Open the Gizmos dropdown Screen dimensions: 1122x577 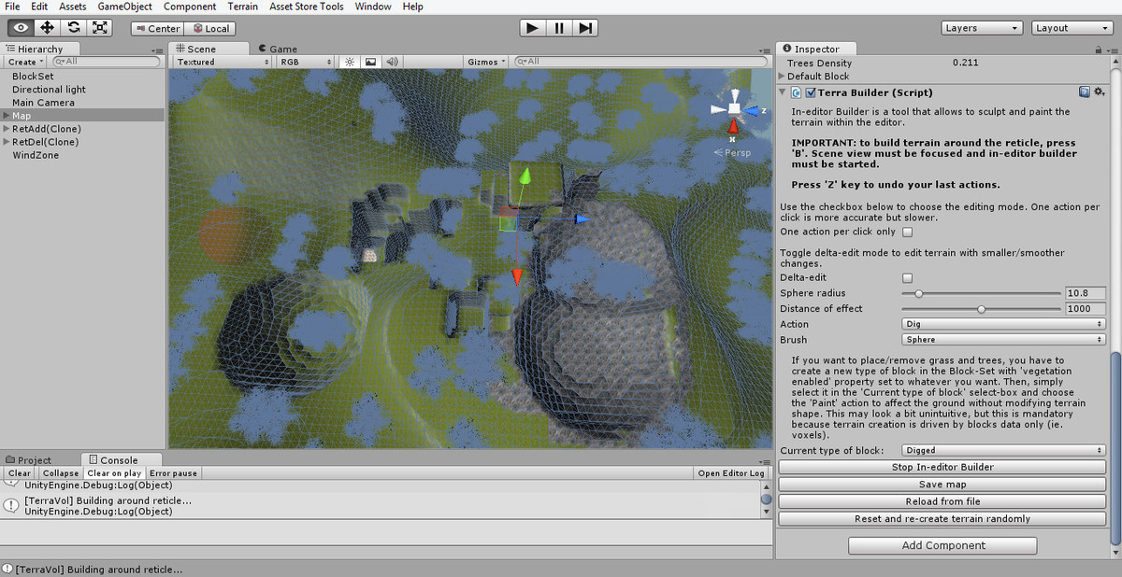click(487, 62)
